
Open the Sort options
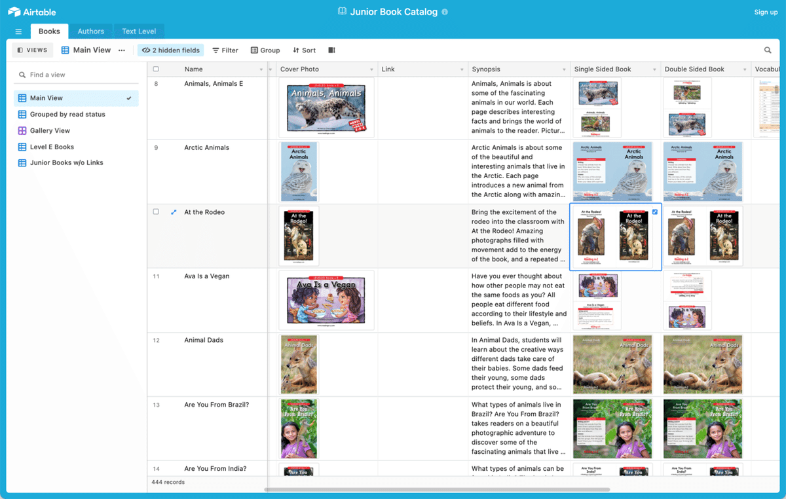click(x=304, y=50)
